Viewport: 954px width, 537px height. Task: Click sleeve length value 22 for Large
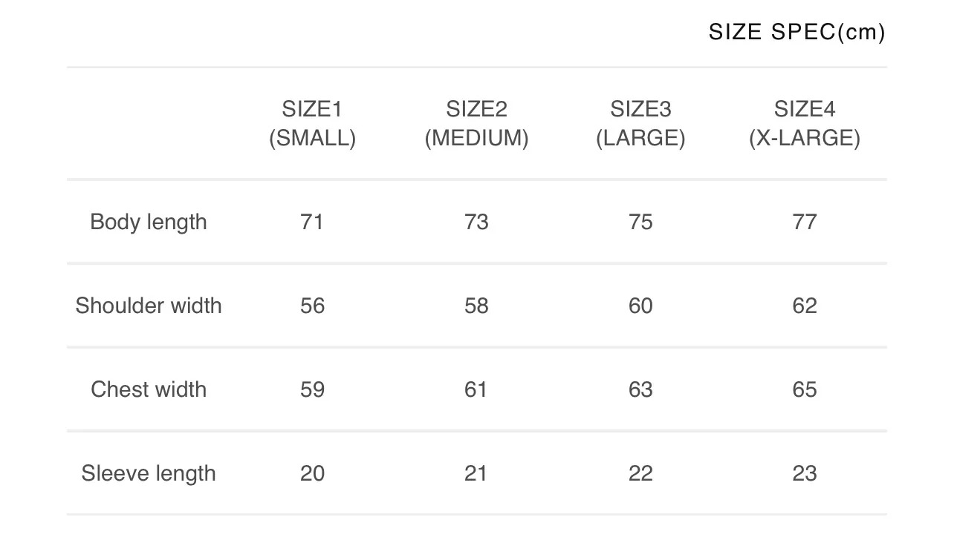pos(640,473)
